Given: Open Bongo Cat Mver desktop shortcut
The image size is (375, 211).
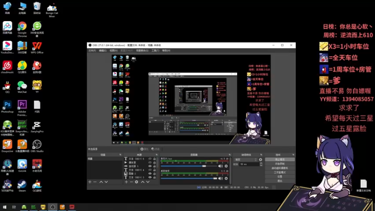Looking at the screenshot, I should pyautogui.click(x=52, y=10).
